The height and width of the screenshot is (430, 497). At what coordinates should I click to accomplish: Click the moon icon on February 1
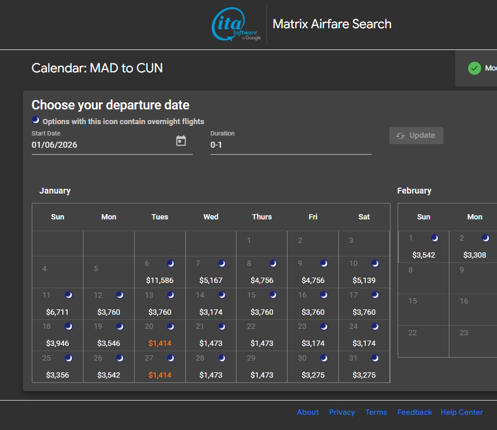coord(435,238)
